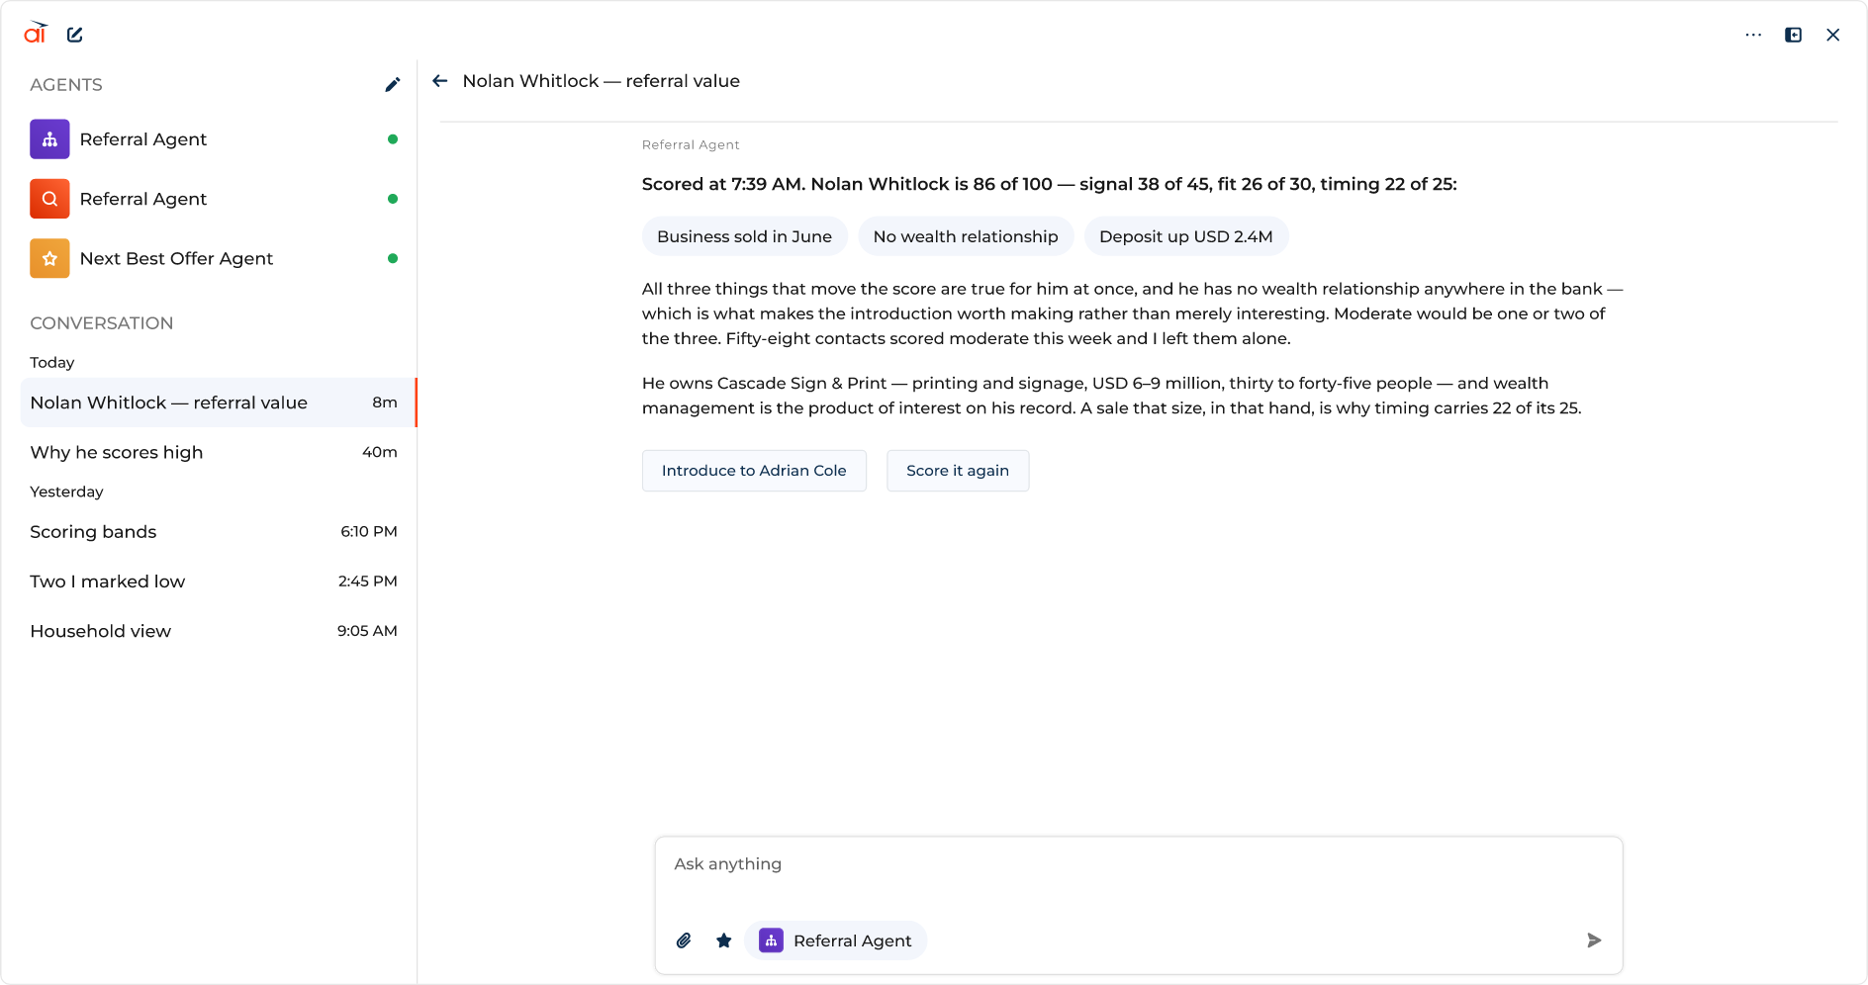Edit agents using the pencil icon
The image size is (1868, 985).
393,85
